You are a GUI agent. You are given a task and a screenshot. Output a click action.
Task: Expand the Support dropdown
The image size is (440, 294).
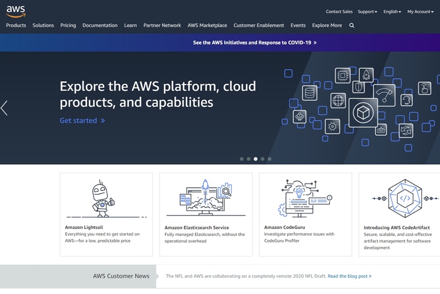368,11
